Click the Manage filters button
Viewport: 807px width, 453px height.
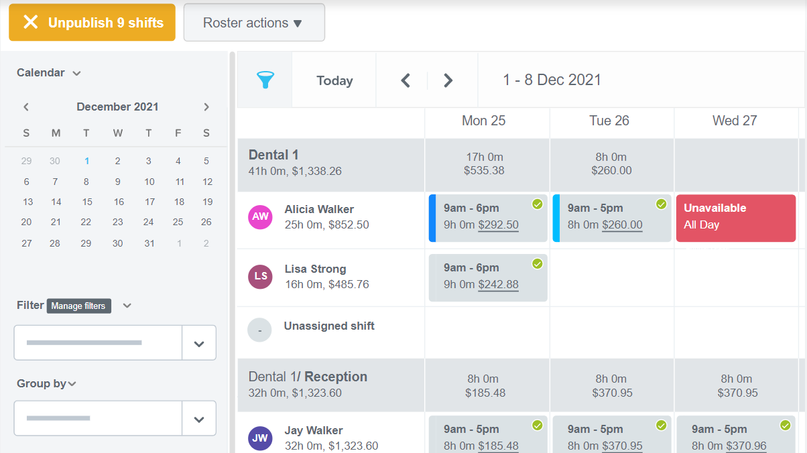click(80, 306)
